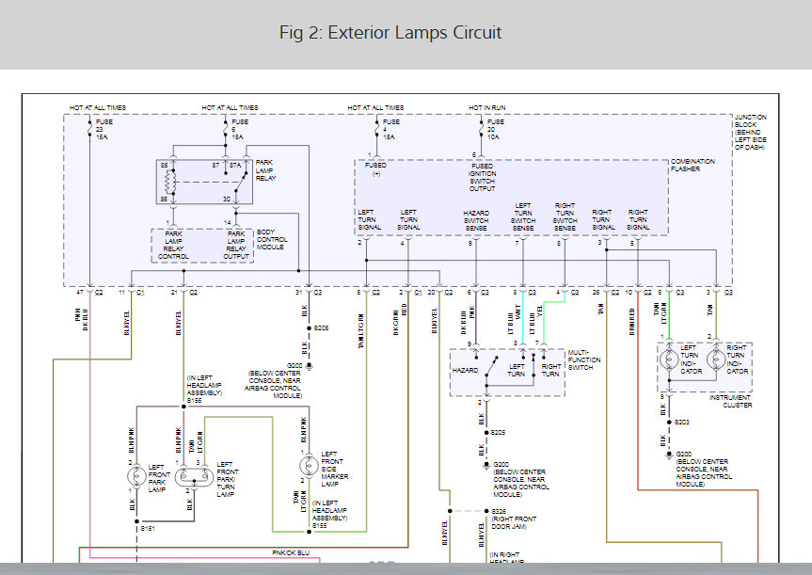The width and height of the screenshot is (812, 575).
Task: Click 'RIGHT TURN SWITCH SENSE' text
Action: [x=565, y=217]
